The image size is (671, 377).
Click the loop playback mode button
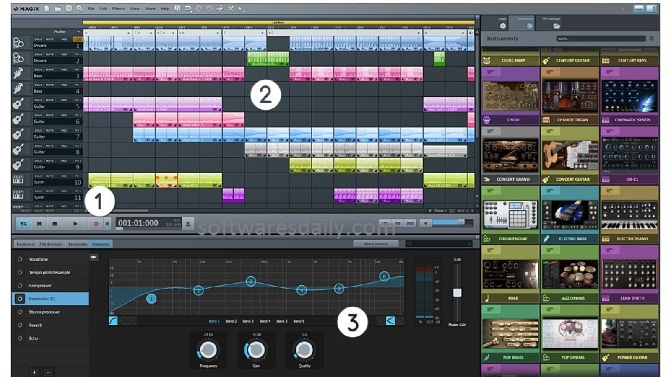(x=23, y=224)
